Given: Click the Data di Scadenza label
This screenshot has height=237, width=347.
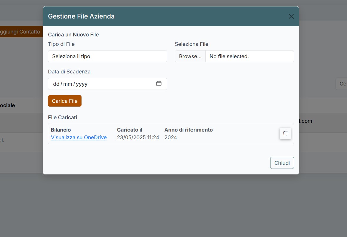Looking at the screenshot, I should [69, 72].
